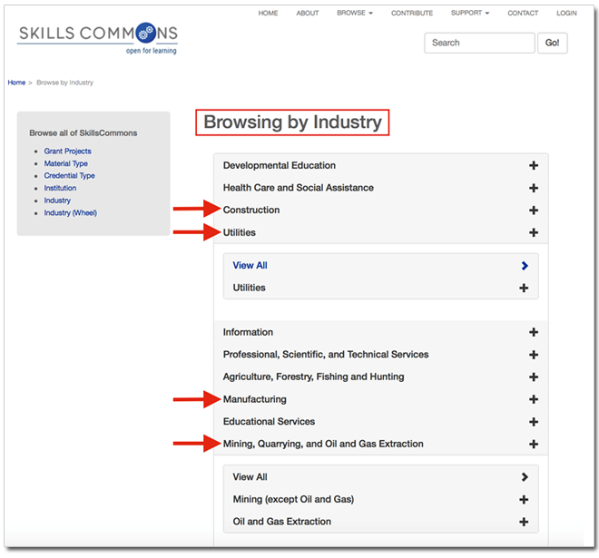
Task: Click the 'Browse all of SkillsCommons' sidebar title
Action: coord(83,132)
